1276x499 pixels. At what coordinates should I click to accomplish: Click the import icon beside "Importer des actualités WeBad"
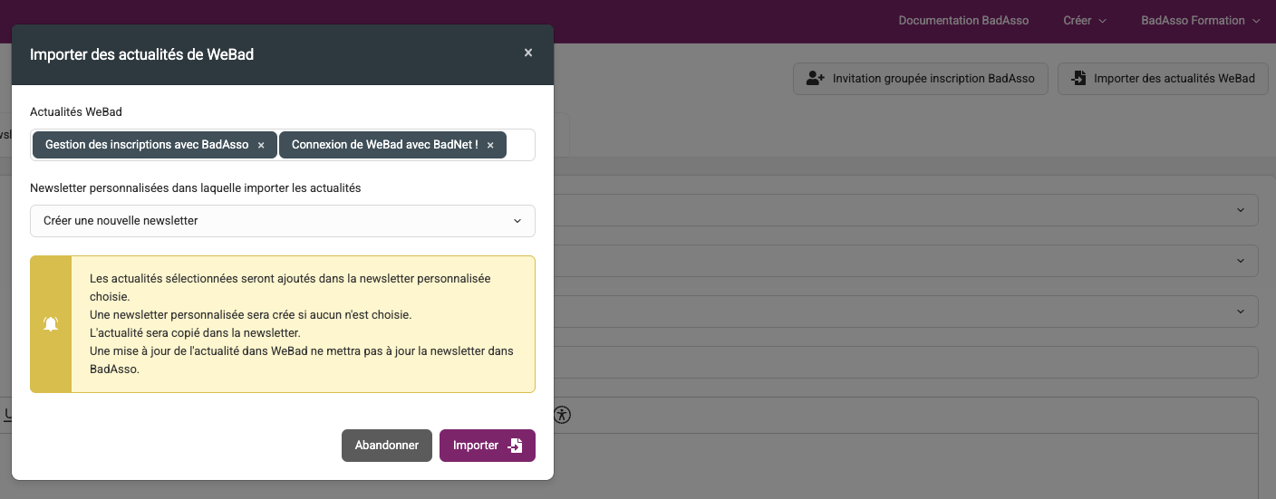coord(1078,79)
